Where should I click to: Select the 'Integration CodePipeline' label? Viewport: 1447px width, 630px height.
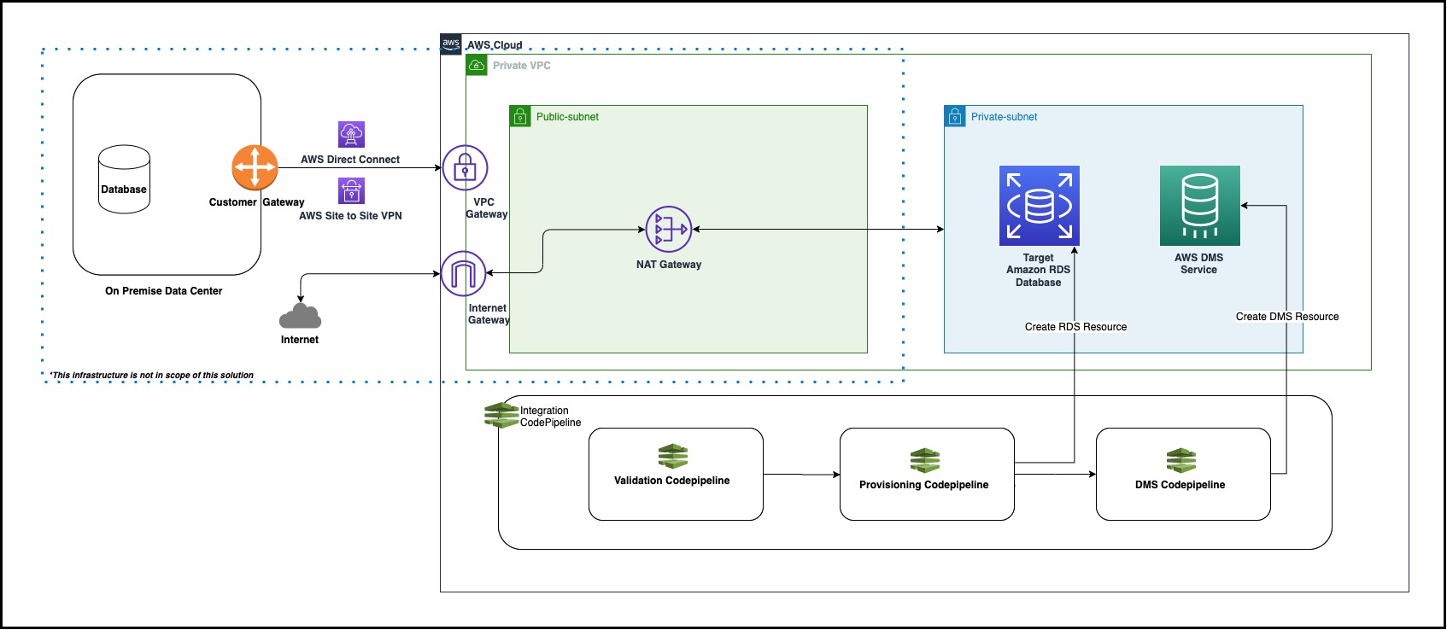(x=550, y=417)
